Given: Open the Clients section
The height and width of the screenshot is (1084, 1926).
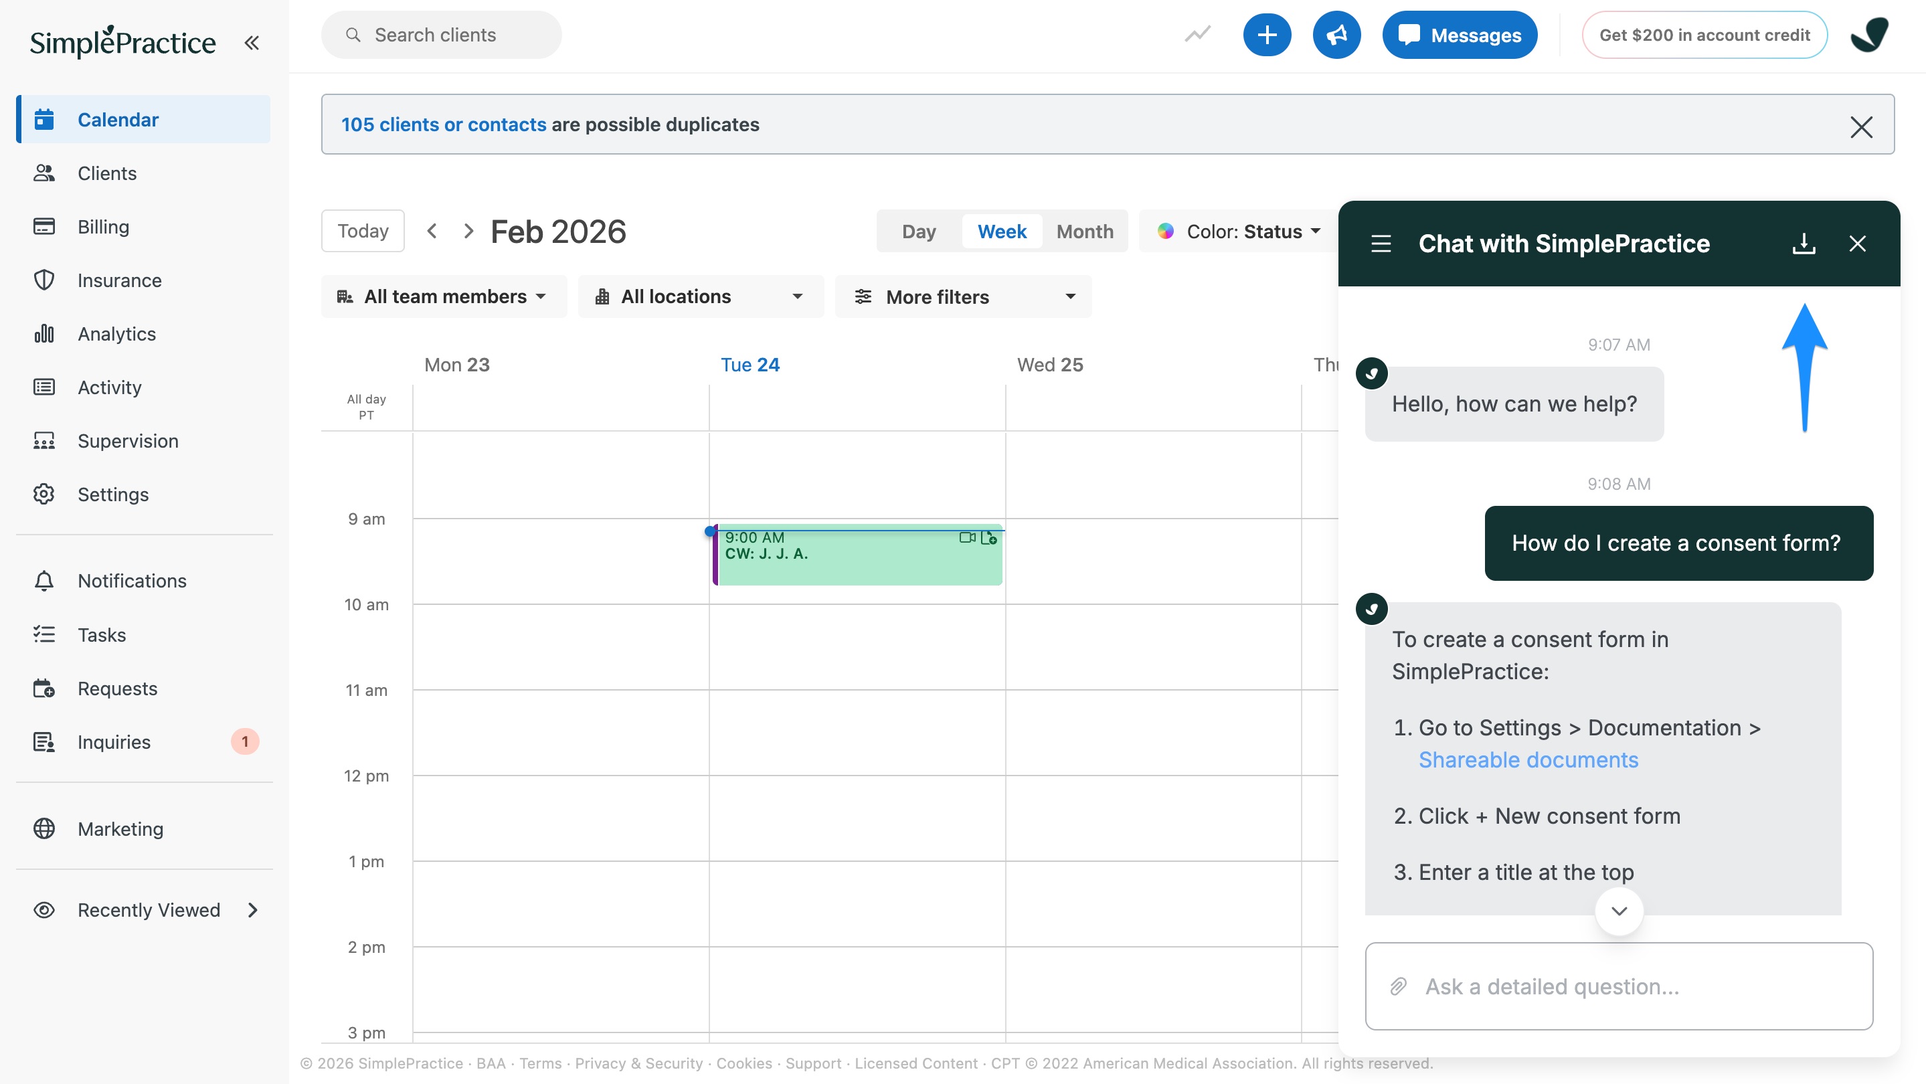Looking at the screenshot, I should point(144,173).
